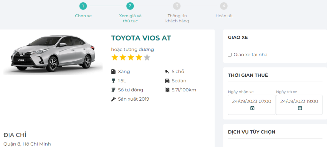Open step 4 Hoàn tất
Viewport: 327px width, 147px height.
click(224, 6)
